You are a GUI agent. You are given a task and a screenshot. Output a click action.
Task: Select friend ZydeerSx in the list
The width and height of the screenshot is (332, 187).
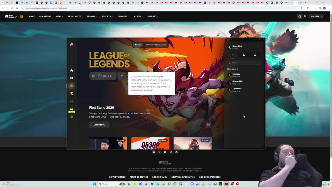click(x=244, y=90)
